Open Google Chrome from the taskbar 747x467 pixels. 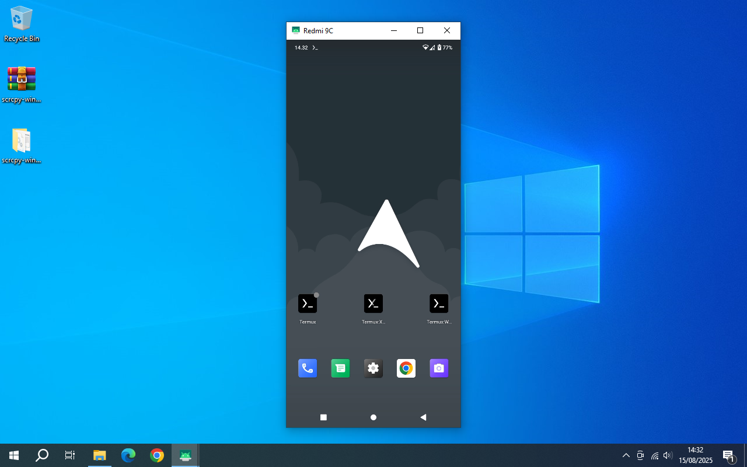[157, 455]
